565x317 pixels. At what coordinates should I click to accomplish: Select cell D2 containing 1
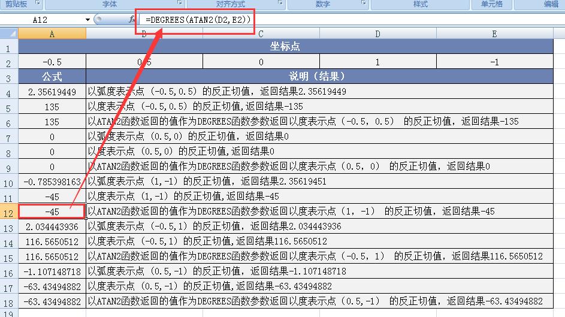377,62
